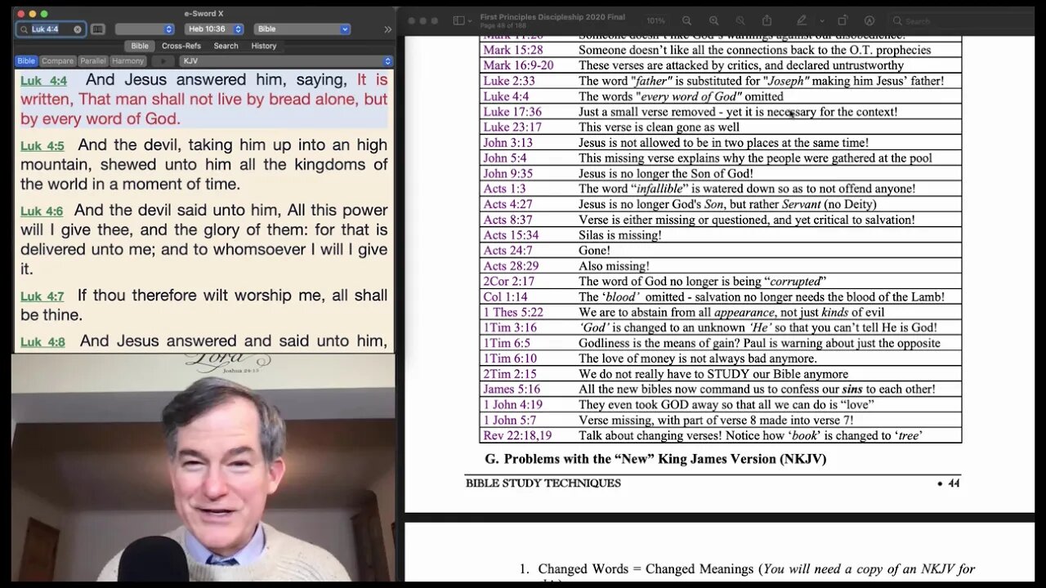
Task: Click the Luke 23:17 table cell
Action: pos(512,127)
